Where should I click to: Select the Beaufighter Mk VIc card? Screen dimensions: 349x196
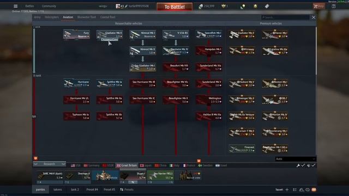click(x=176, y=83)
